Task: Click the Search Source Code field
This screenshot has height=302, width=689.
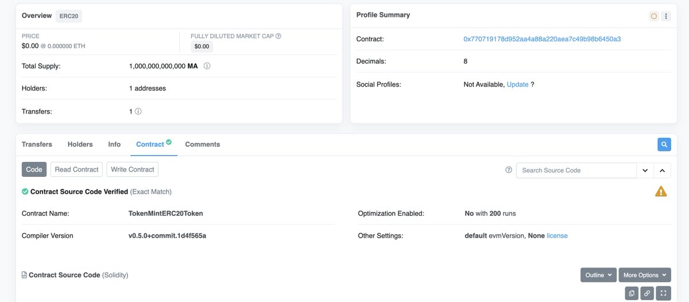Action: click(576, 171)
